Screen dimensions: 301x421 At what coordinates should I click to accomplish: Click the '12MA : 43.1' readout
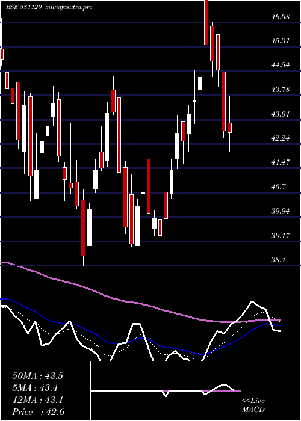[x=37, y=400]
